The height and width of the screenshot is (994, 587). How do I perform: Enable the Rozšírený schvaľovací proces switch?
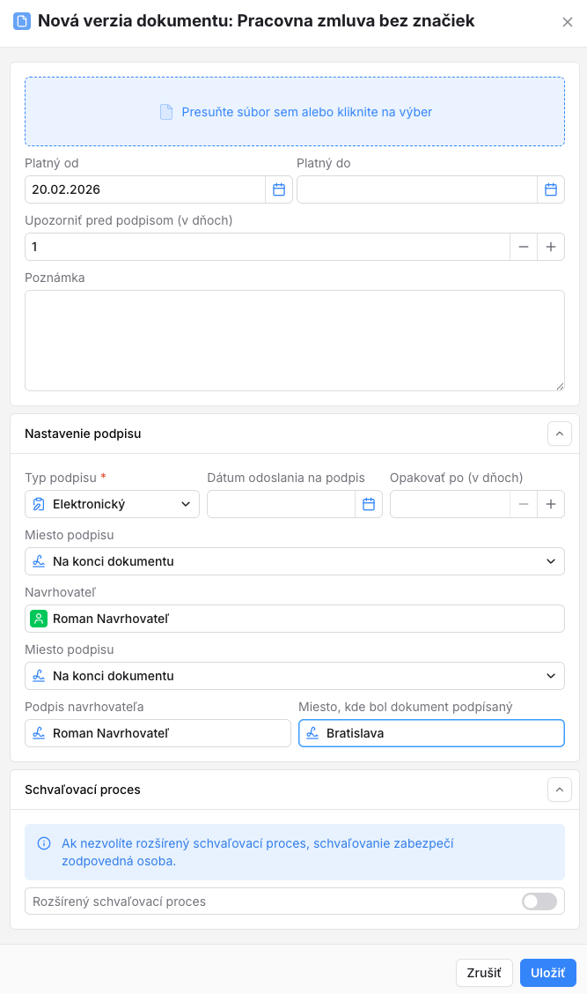pyautogui.click(x=539, y=901)
